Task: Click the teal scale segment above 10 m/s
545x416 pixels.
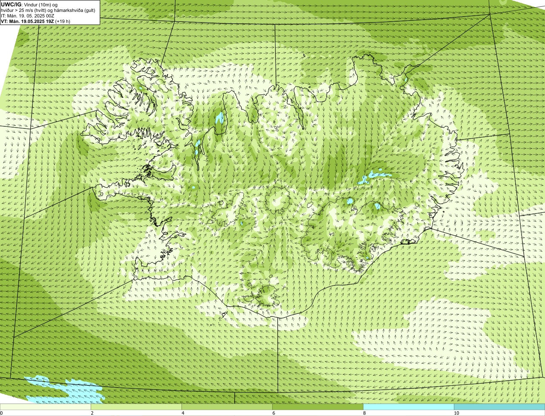Action: [499, 407]
